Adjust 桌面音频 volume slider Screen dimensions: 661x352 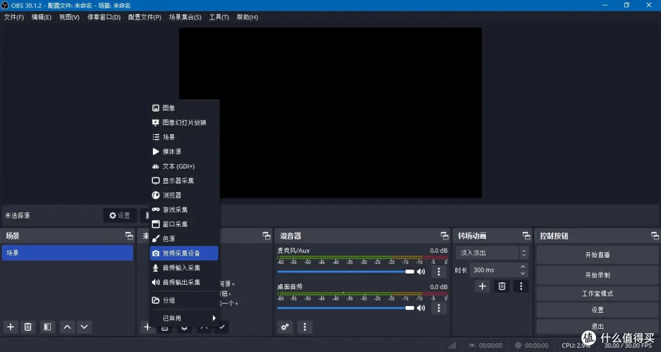coord(346,308)
